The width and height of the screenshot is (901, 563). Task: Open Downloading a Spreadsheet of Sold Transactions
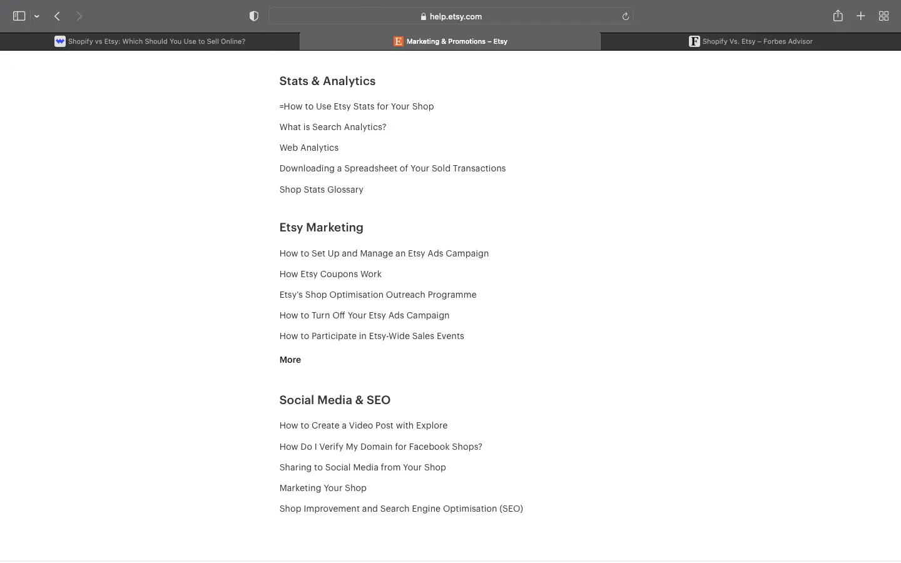[x=392, y=168]
